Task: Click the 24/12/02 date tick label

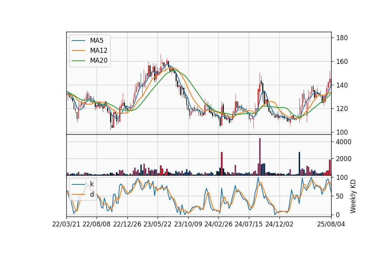Action: 279,225
